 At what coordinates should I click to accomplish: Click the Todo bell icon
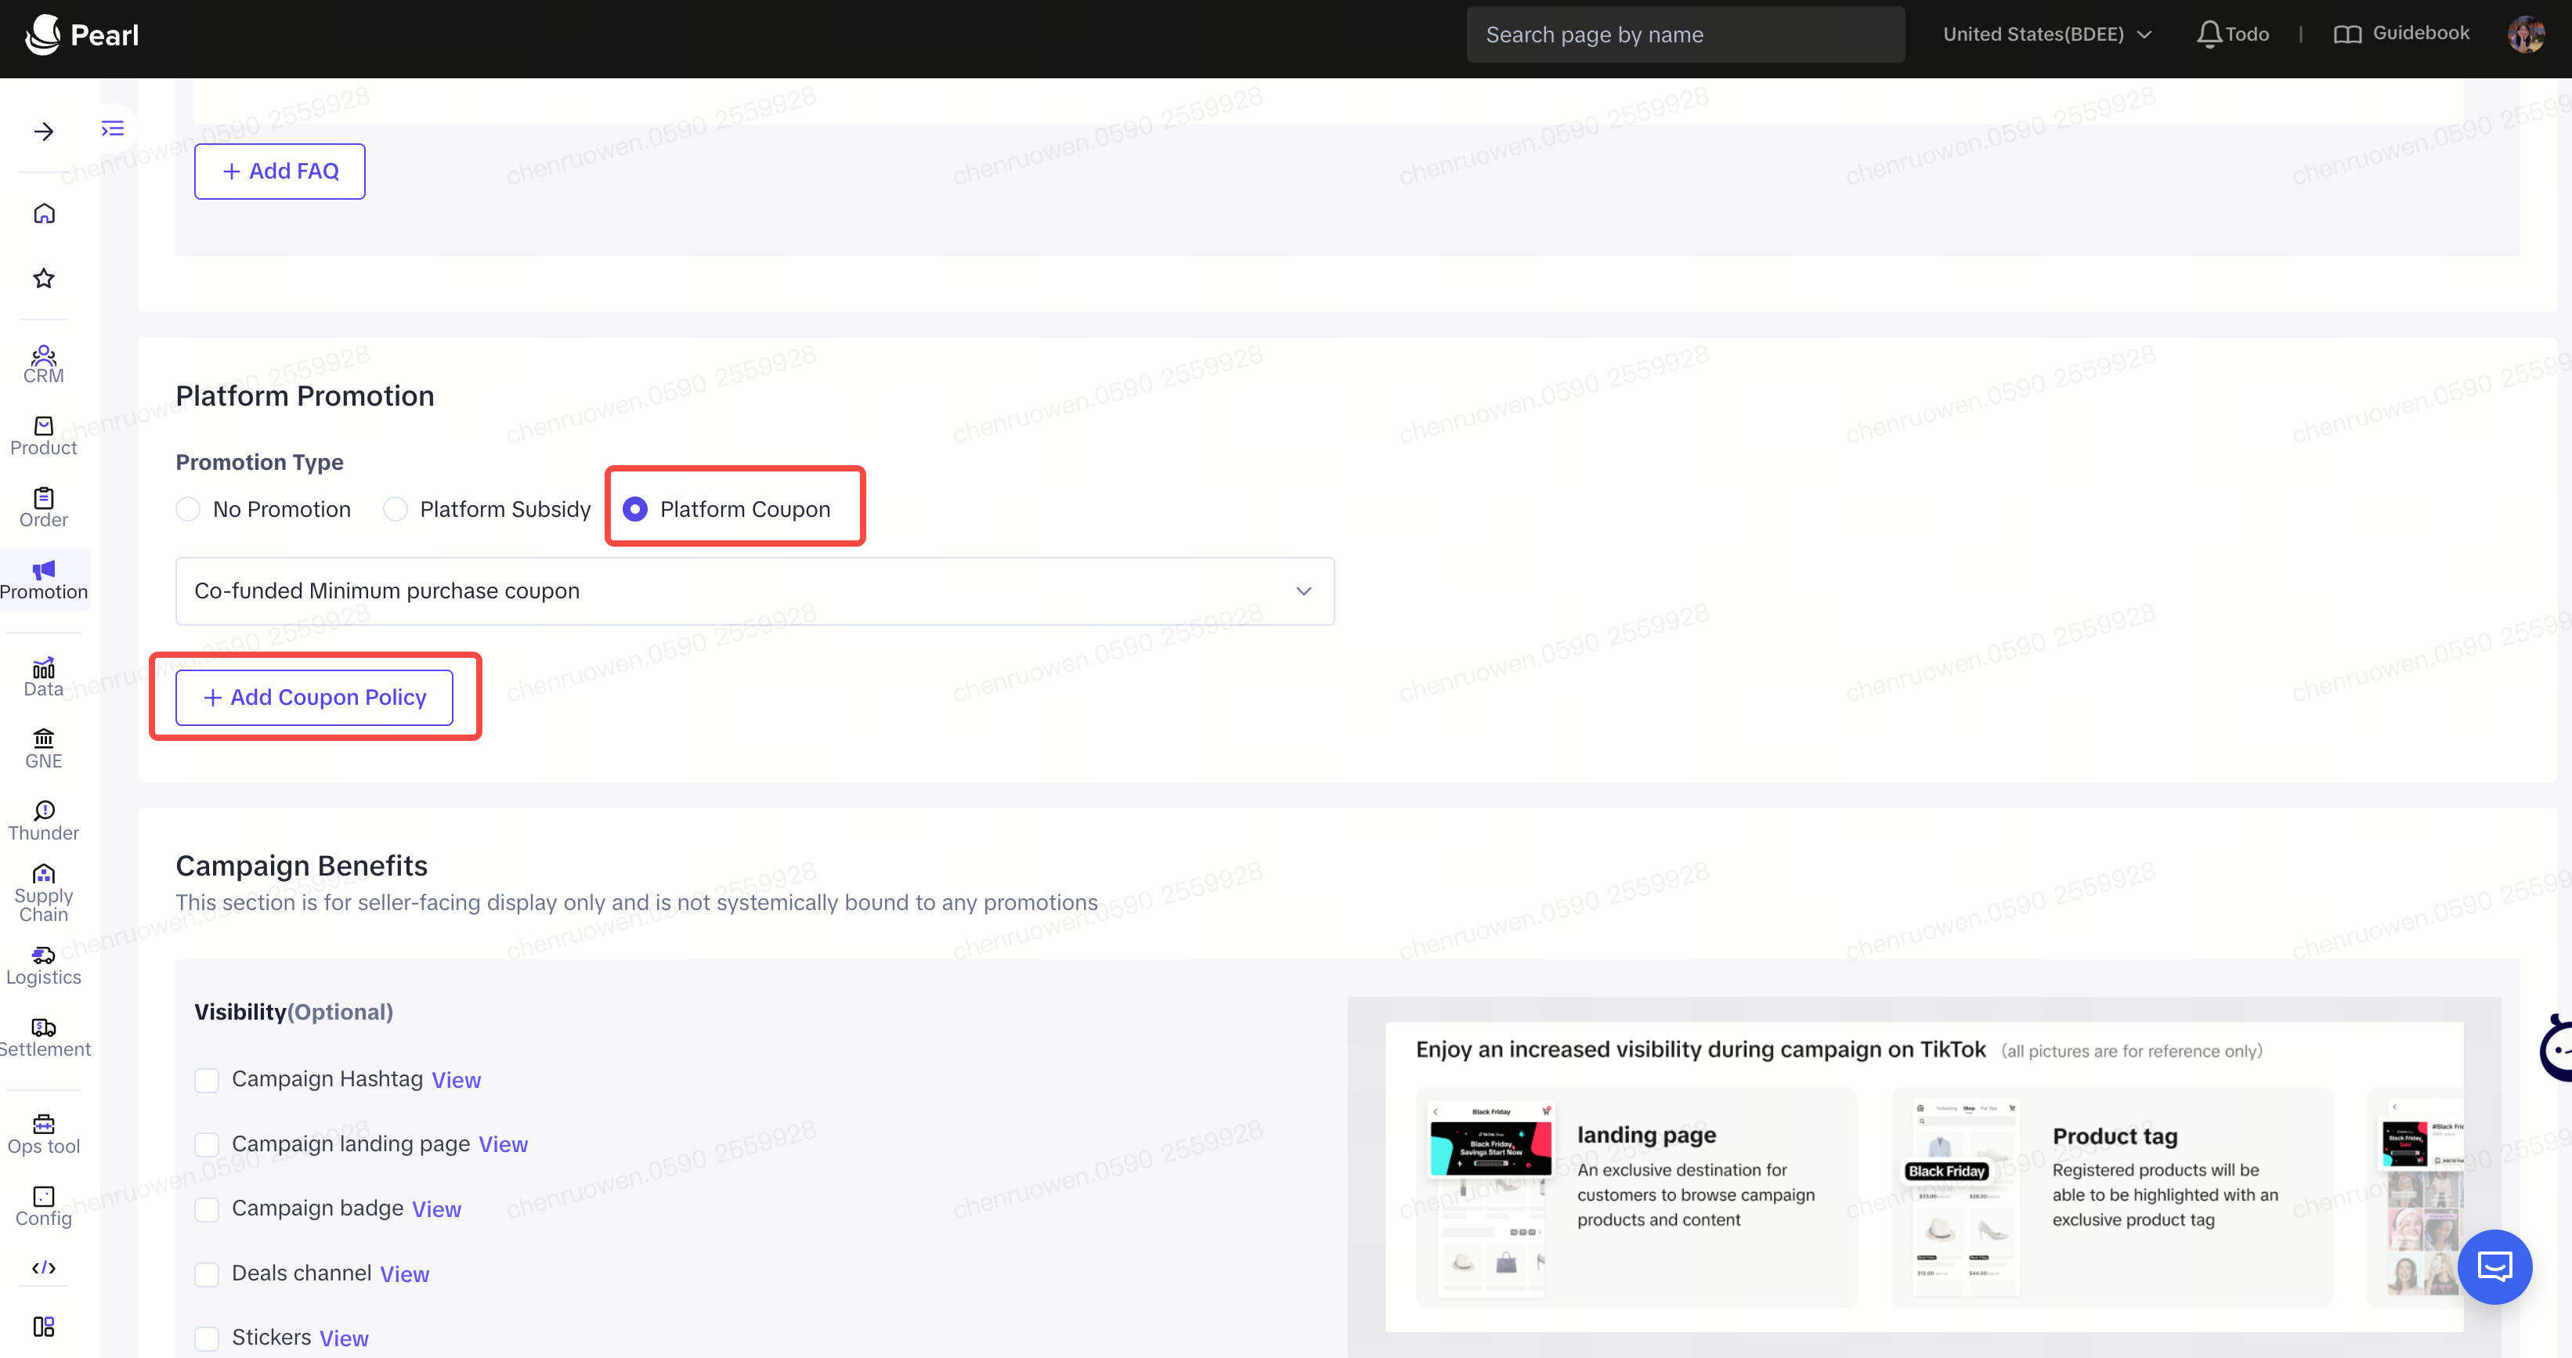2209,35
